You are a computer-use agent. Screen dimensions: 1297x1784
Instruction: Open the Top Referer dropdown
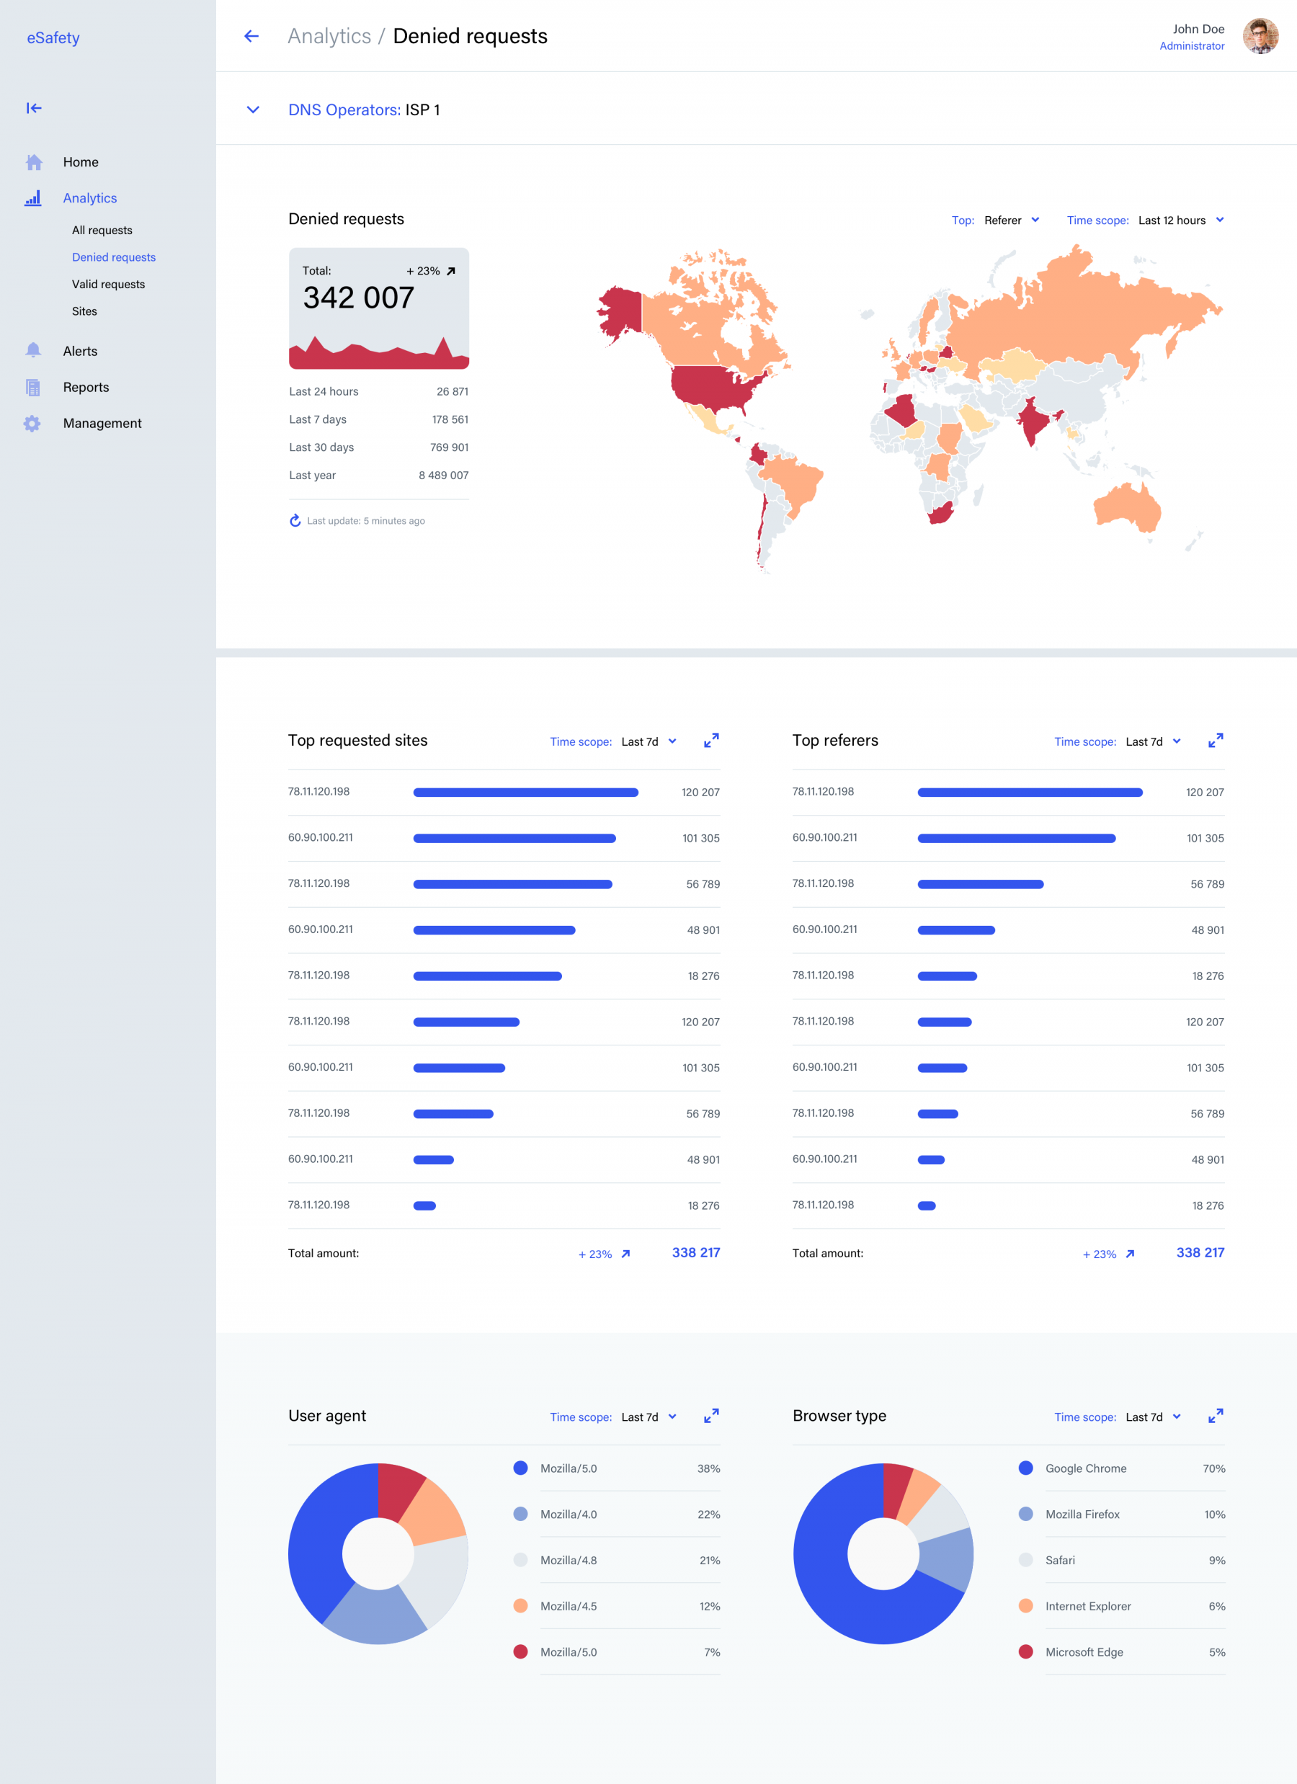[1012, 220]
